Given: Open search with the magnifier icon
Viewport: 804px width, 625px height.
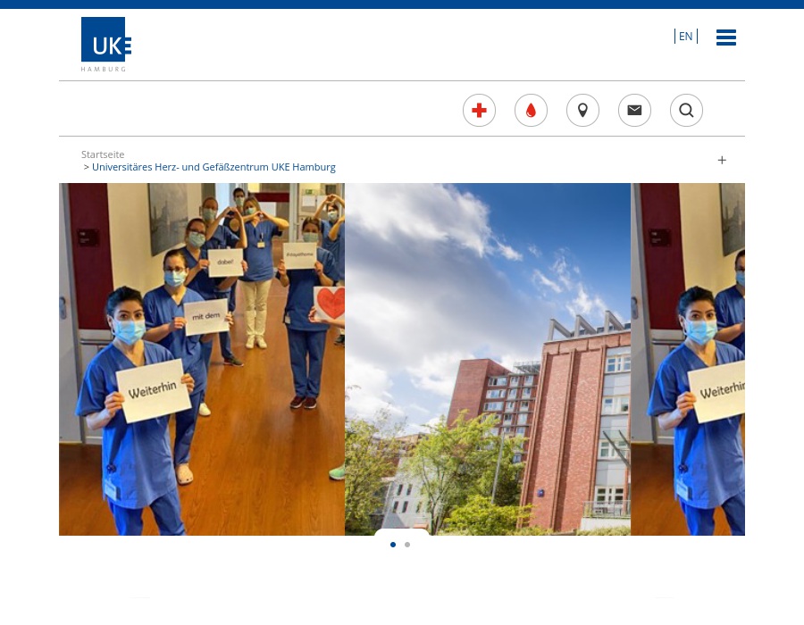Looking at the screenshot, I should [686, 110].
